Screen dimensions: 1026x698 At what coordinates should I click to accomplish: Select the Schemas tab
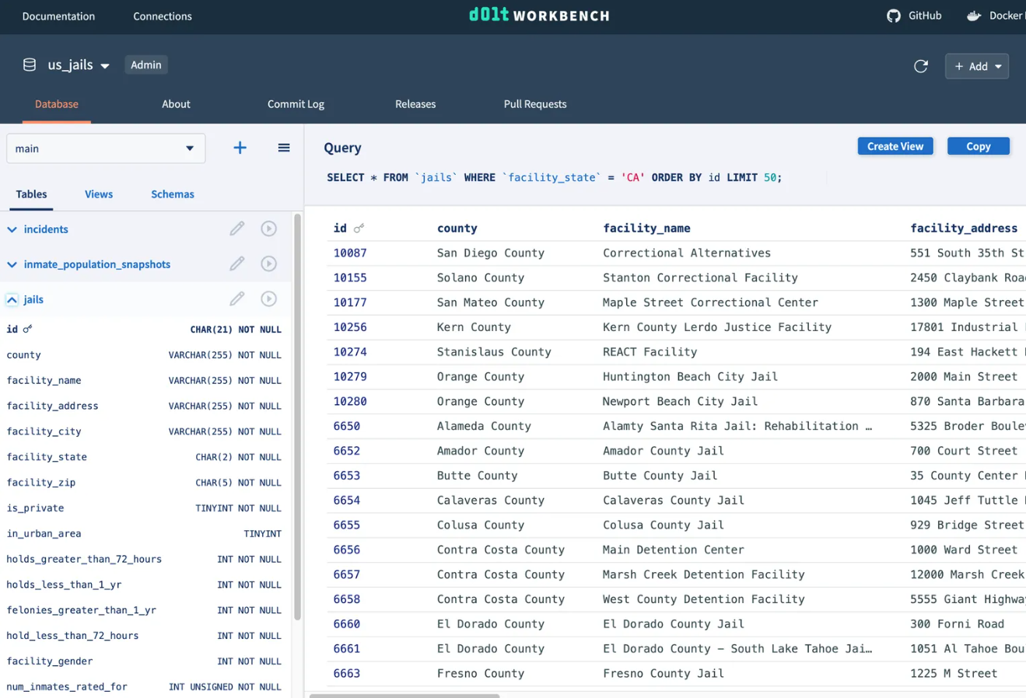(x=173, y=194)
